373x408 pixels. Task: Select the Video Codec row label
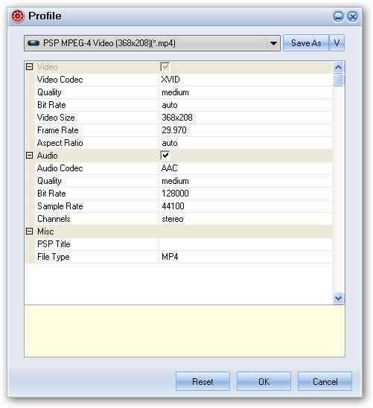point(60,80)
